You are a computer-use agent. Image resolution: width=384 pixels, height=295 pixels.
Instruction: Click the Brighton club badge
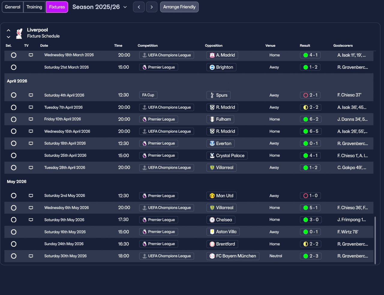[212, 67]
